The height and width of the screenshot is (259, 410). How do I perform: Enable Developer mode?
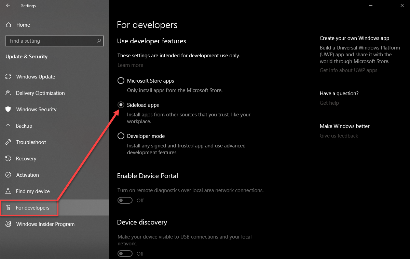point(121,136)
